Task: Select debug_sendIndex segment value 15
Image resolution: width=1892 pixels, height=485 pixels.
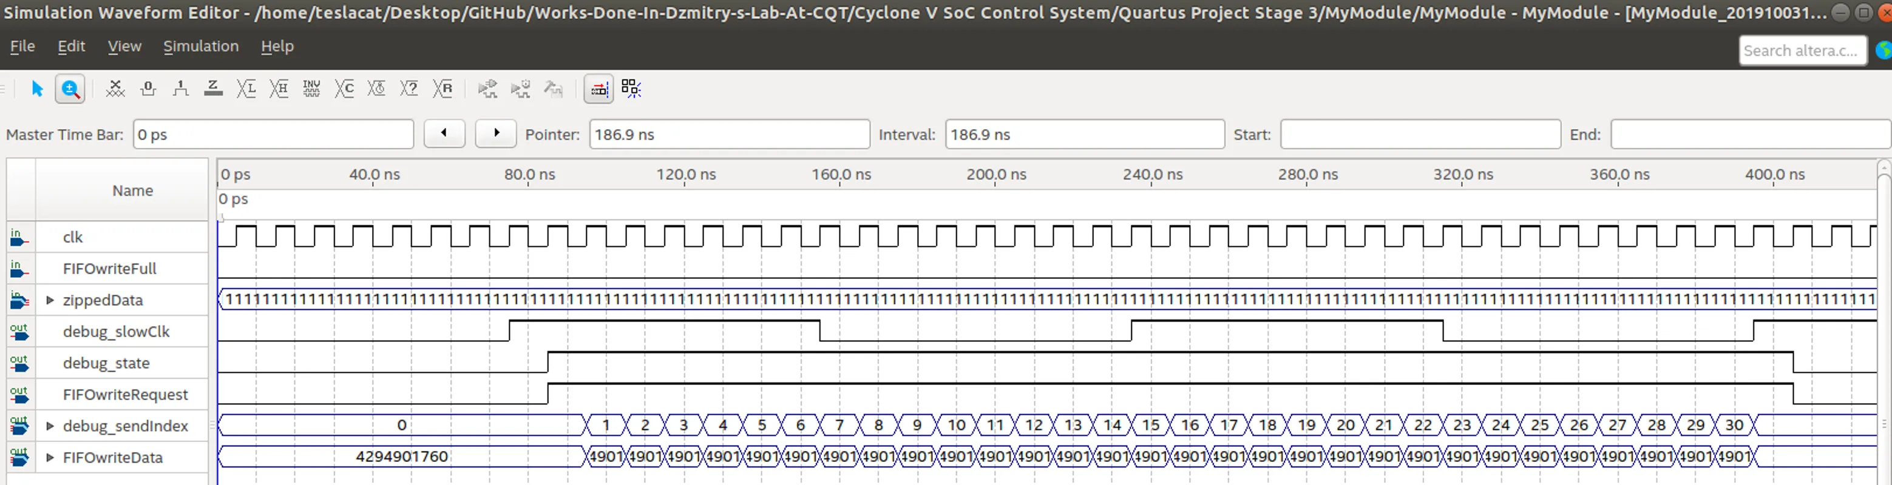Action: tap(1150, 425)
